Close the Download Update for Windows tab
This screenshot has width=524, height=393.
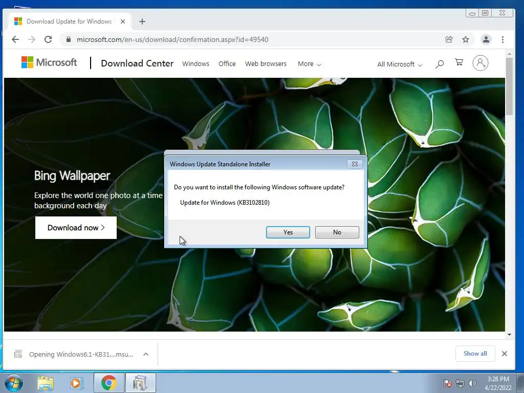point(123,21)
